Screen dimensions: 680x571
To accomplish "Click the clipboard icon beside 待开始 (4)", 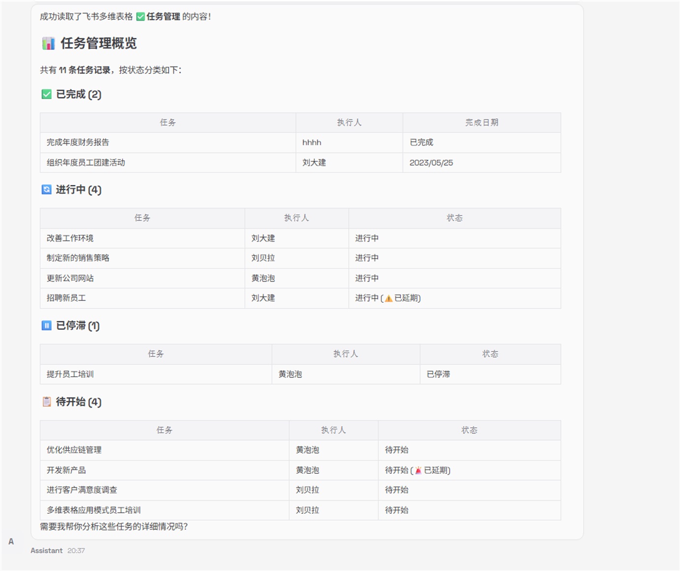I will point(46,402).
